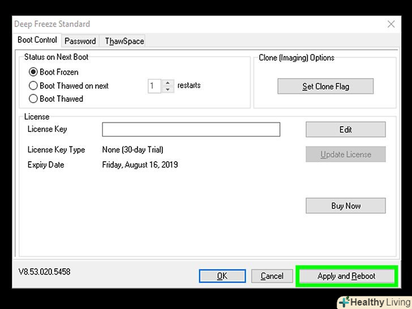
Task: Click the version text V8.53.020.5458
Action: [44, 272]
